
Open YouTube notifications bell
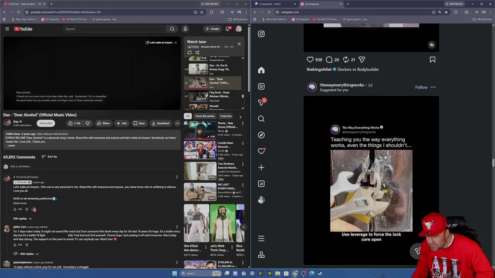click(228, 29)
